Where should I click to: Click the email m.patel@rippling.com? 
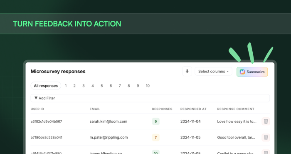point(109,137)
